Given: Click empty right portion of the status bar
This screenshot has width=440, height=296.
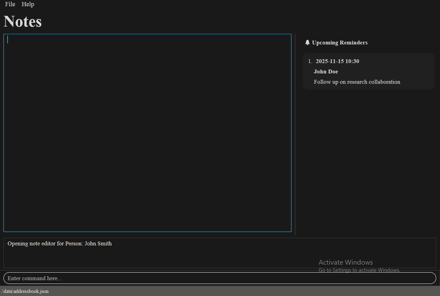Looking at the screenshot, I should [276, 291].
